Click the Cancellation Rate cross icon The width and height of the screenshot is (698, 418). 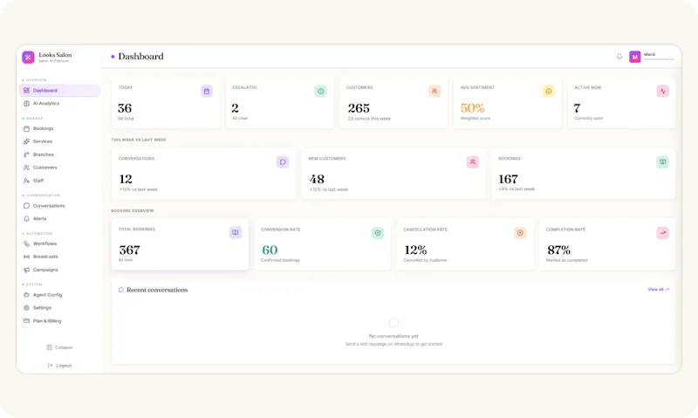coord(520,233)
